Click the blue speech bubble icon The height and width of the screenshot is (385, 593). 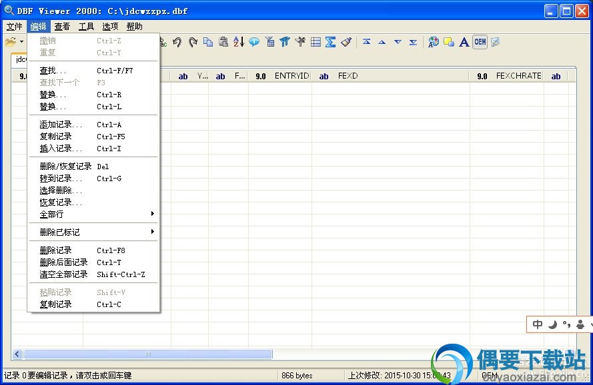click(x=254, y=42)
